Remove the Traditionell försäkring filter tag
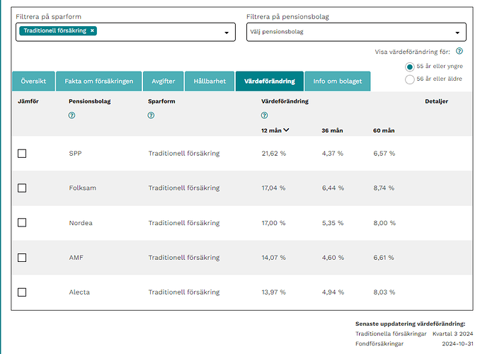480x354 pixels. (x=92, y=30)
